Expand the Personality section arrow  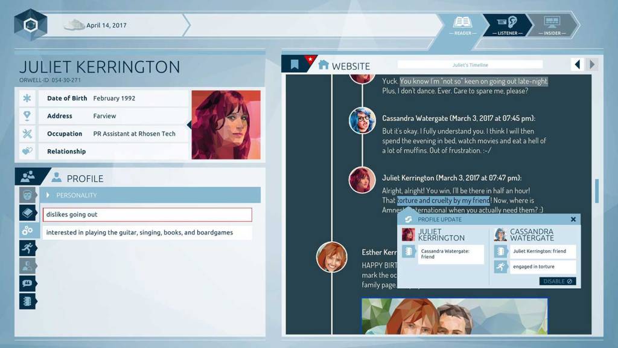[48, 195]
